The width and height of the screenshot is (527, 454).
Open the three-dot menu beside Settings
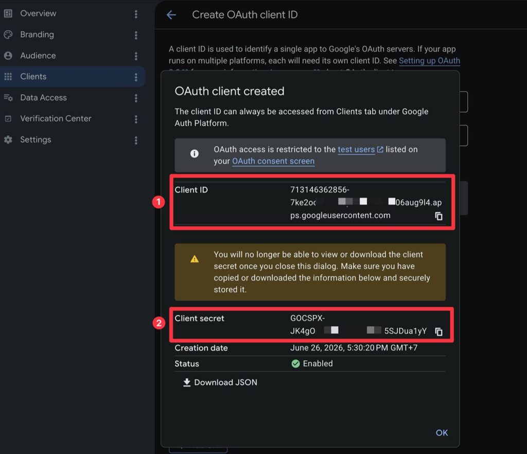pyautogui.click(x=136, y=140)
